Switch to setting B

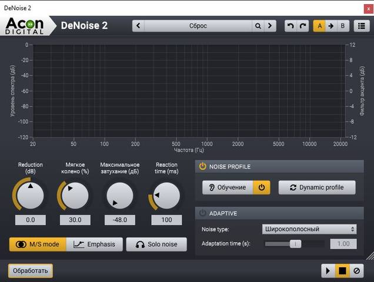click(x=343, y=26)
